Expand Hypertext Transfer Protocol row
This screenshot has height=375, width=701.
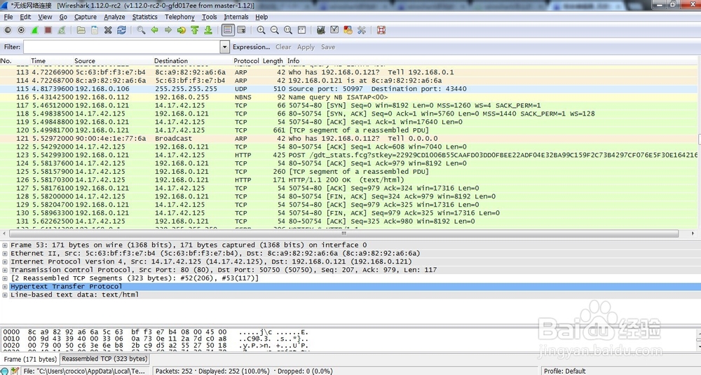[5, 287]
